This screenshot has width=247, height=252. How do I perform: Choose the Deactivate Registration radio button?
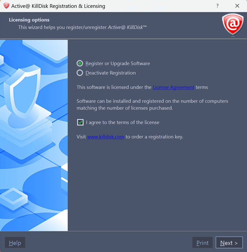tap(80, 73)
